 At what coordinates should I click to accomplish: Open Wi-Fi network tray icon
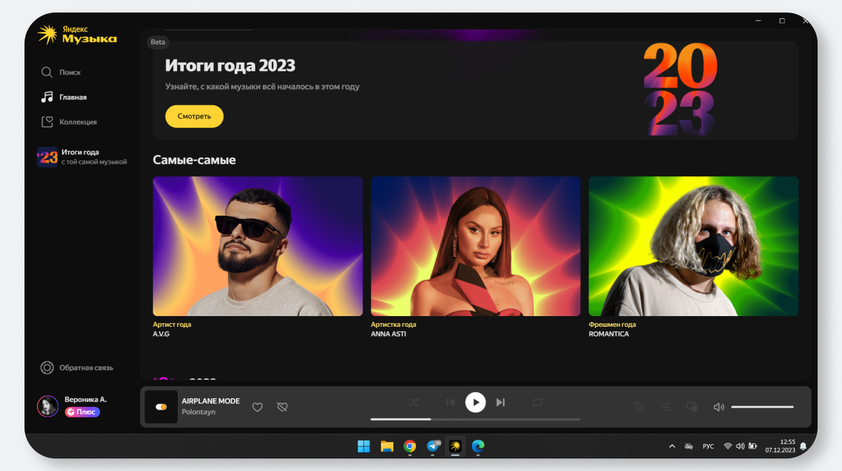coord(727,446)
